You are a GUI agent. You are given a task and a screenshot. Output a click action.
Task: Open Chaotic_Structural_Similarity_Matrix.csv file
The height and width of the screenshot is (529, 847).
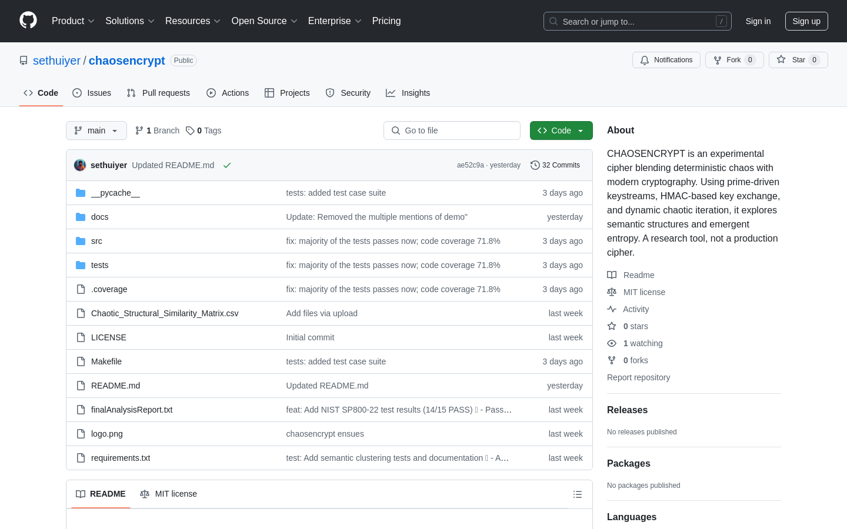pyautogui.click(x=165, y=313)
